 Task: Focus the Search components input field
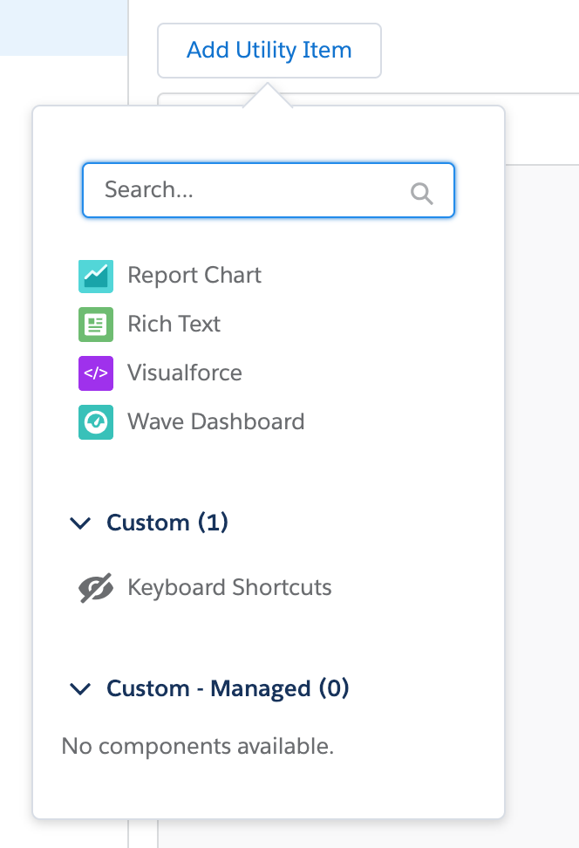tap(253, 190)
